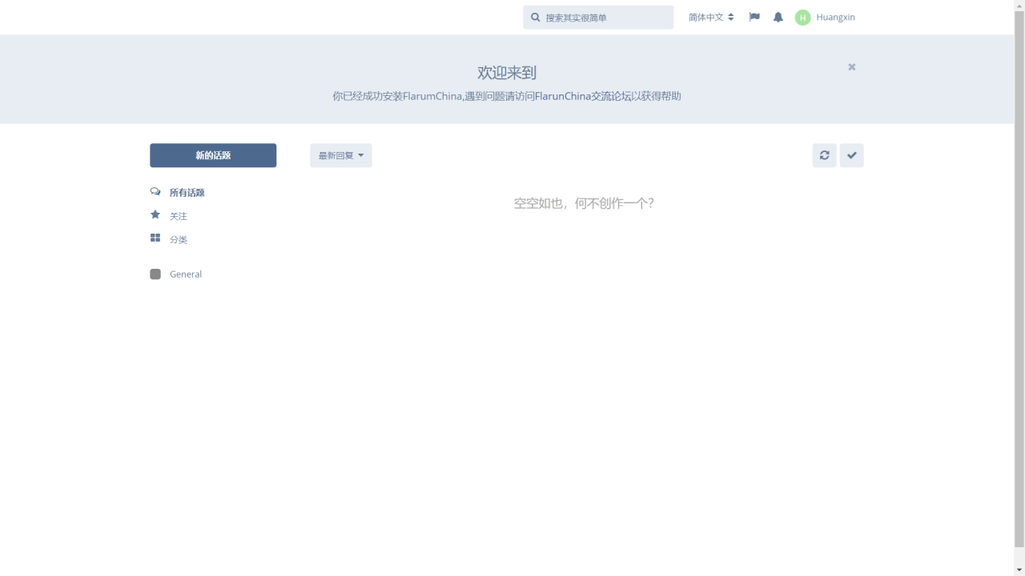Open the flags icon in header
This screenshot has height=576, width=1025.
tap(754, 17)
